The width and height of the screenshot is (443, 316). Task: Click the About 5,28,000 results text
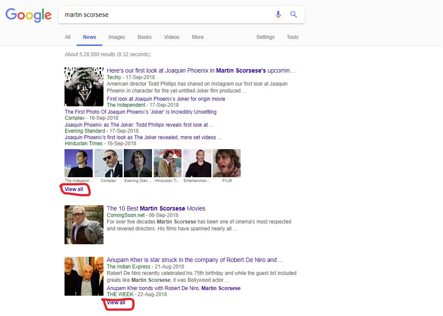click(x=108, y=54)
